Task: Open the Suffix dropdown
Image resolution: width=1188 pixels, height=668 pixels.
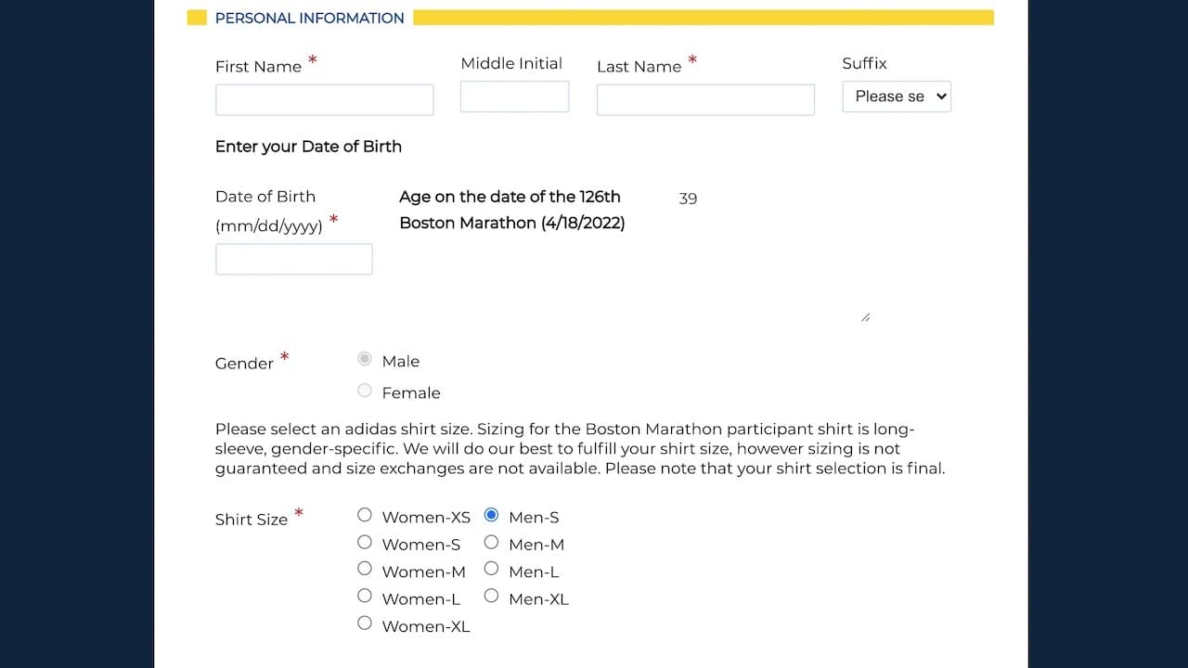Action: pyautogui.click(x=897, y=96)
